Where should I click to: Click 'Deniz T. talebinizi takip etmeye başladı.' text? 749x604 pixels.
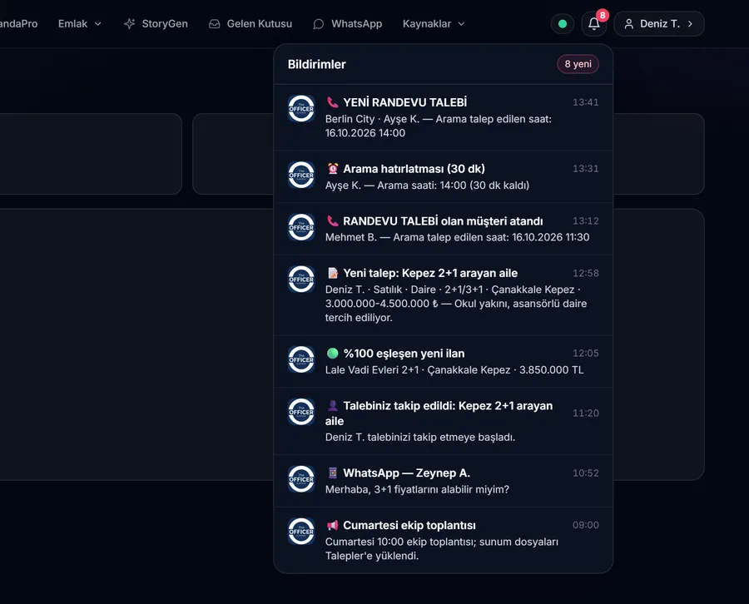pos(420,438)
